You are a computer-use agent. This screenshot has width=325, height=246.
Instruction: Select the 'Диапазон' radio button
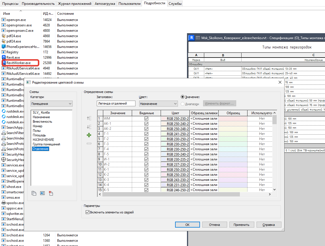pyautogui.click(x=182, y=104)
